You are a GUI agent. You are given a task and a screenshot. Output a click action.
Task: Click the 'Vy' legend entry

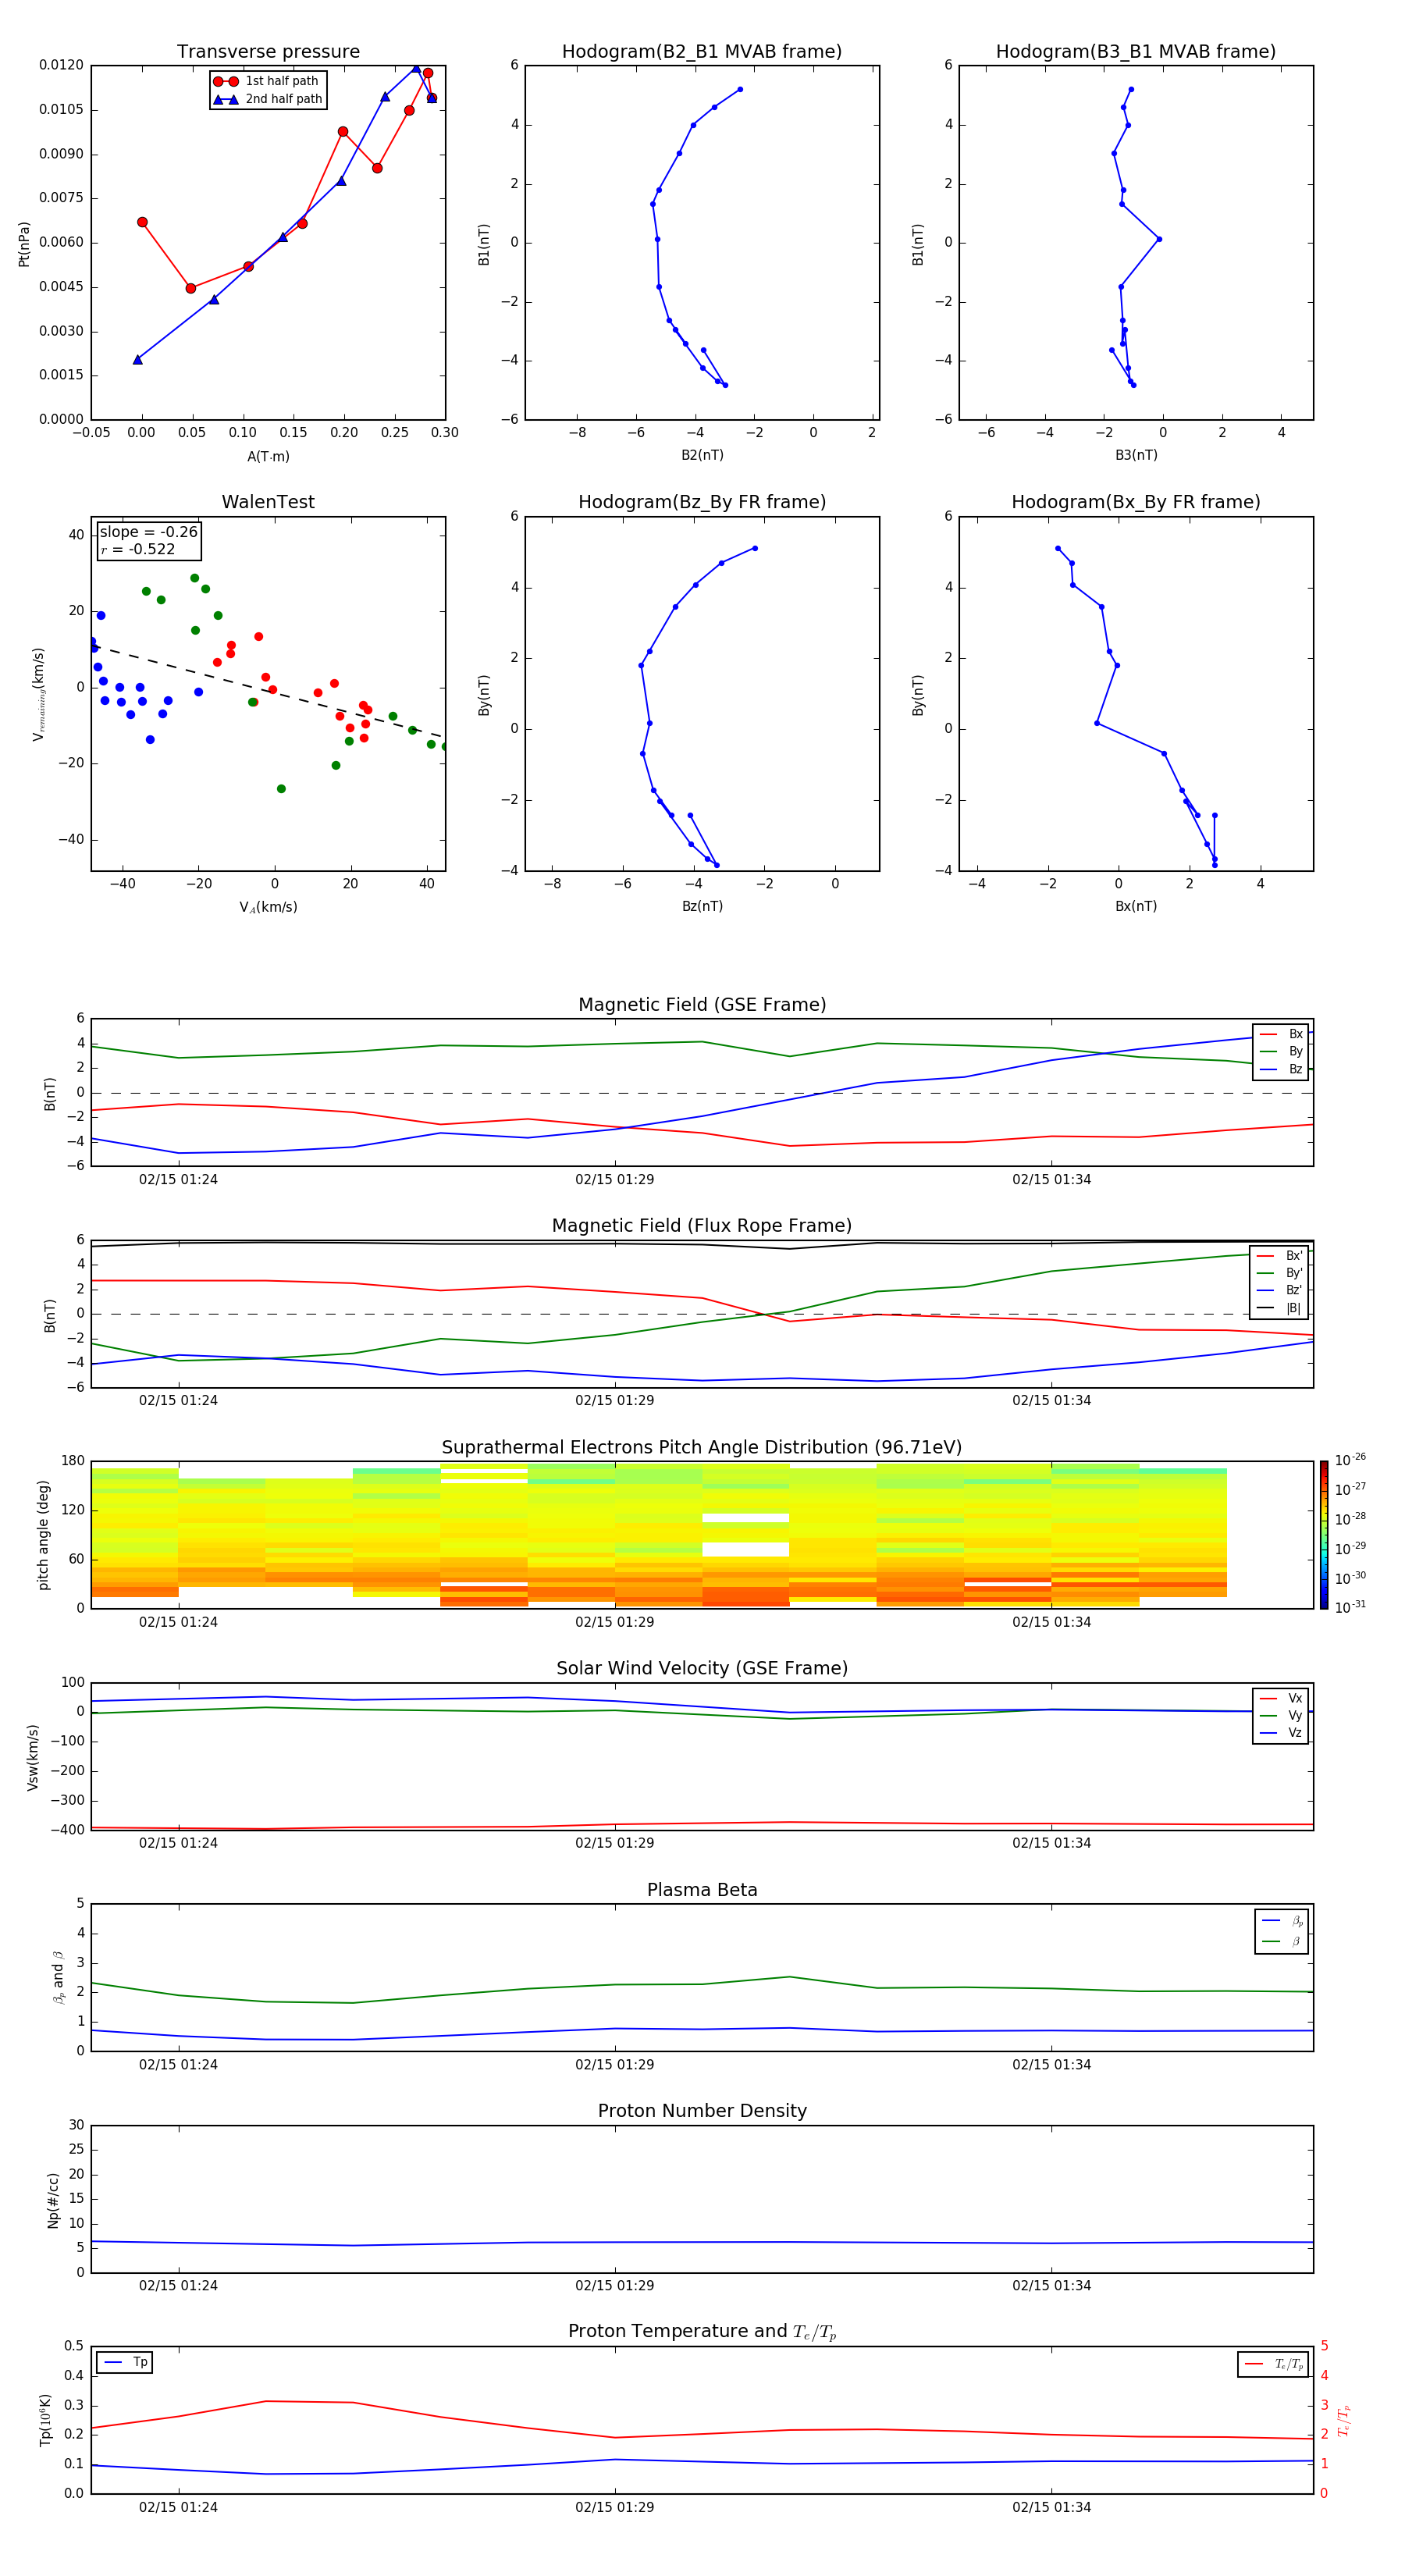coord(1281,1715)
